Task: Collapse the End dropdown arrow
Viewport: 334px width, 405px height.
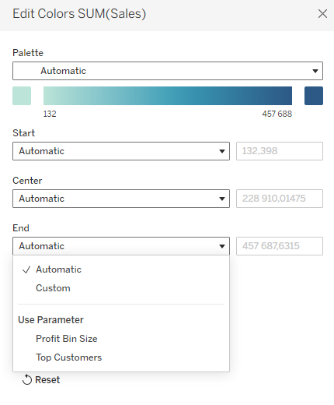Action: point(221,246)
